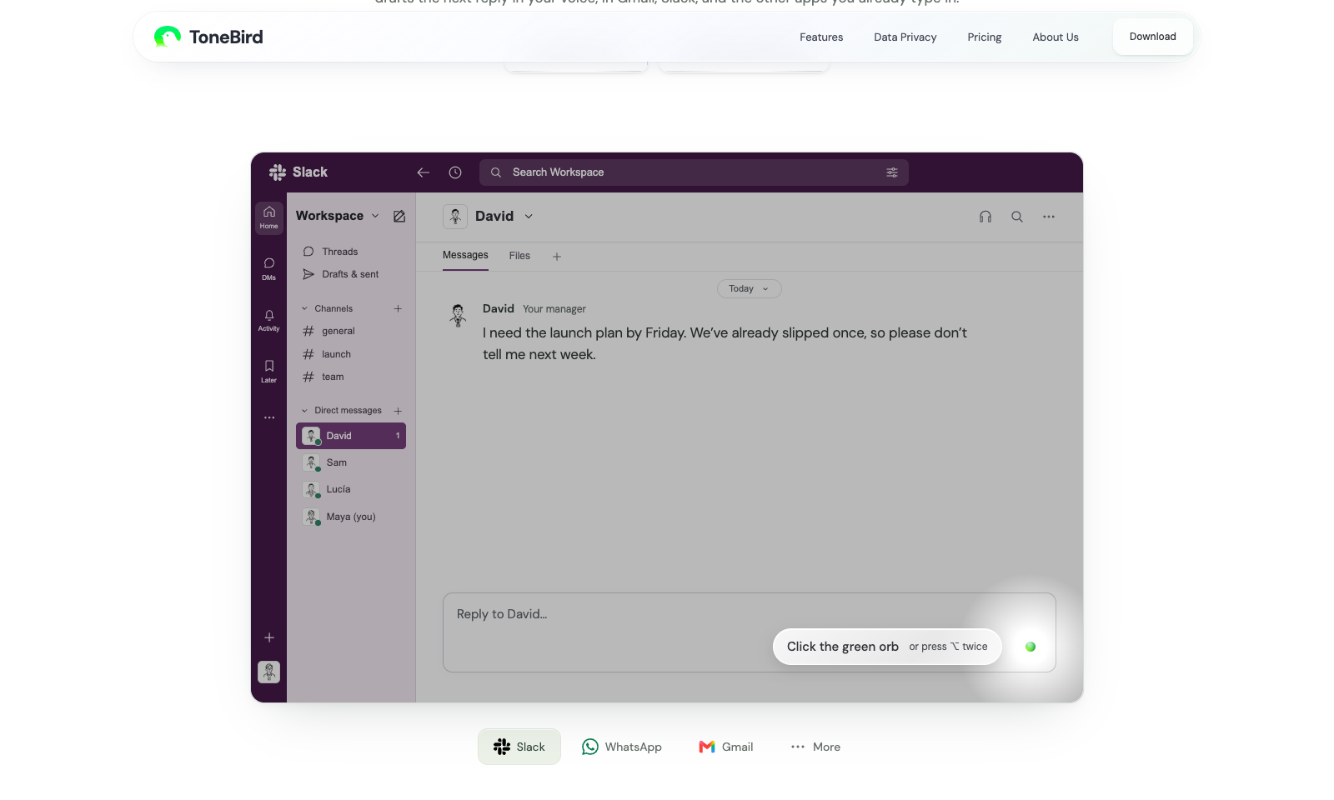Screen dimensions: 1334x800
Task: Click the green orb
Action: 1031,647
